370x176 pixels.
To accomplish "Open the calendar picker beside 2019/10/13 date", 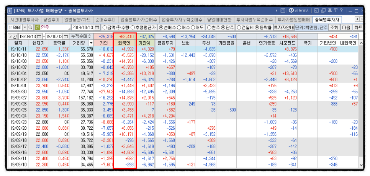I will [x=97, y=28].
